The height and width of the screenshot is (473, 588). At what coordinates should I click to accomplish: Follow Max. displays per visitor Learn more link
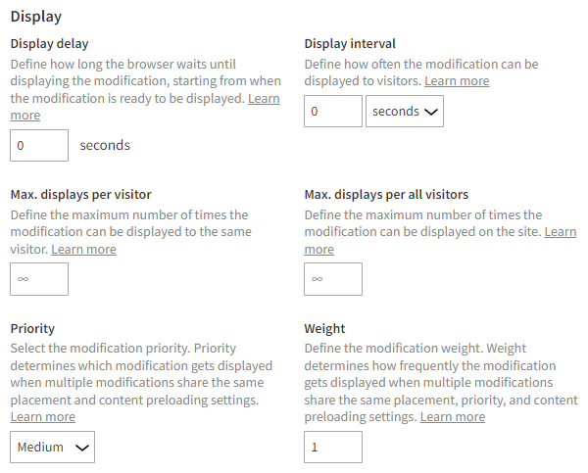tap(83, 250)
